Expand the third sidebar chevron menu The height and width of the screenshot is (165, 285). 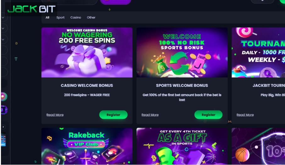click(x=3, y=39)
